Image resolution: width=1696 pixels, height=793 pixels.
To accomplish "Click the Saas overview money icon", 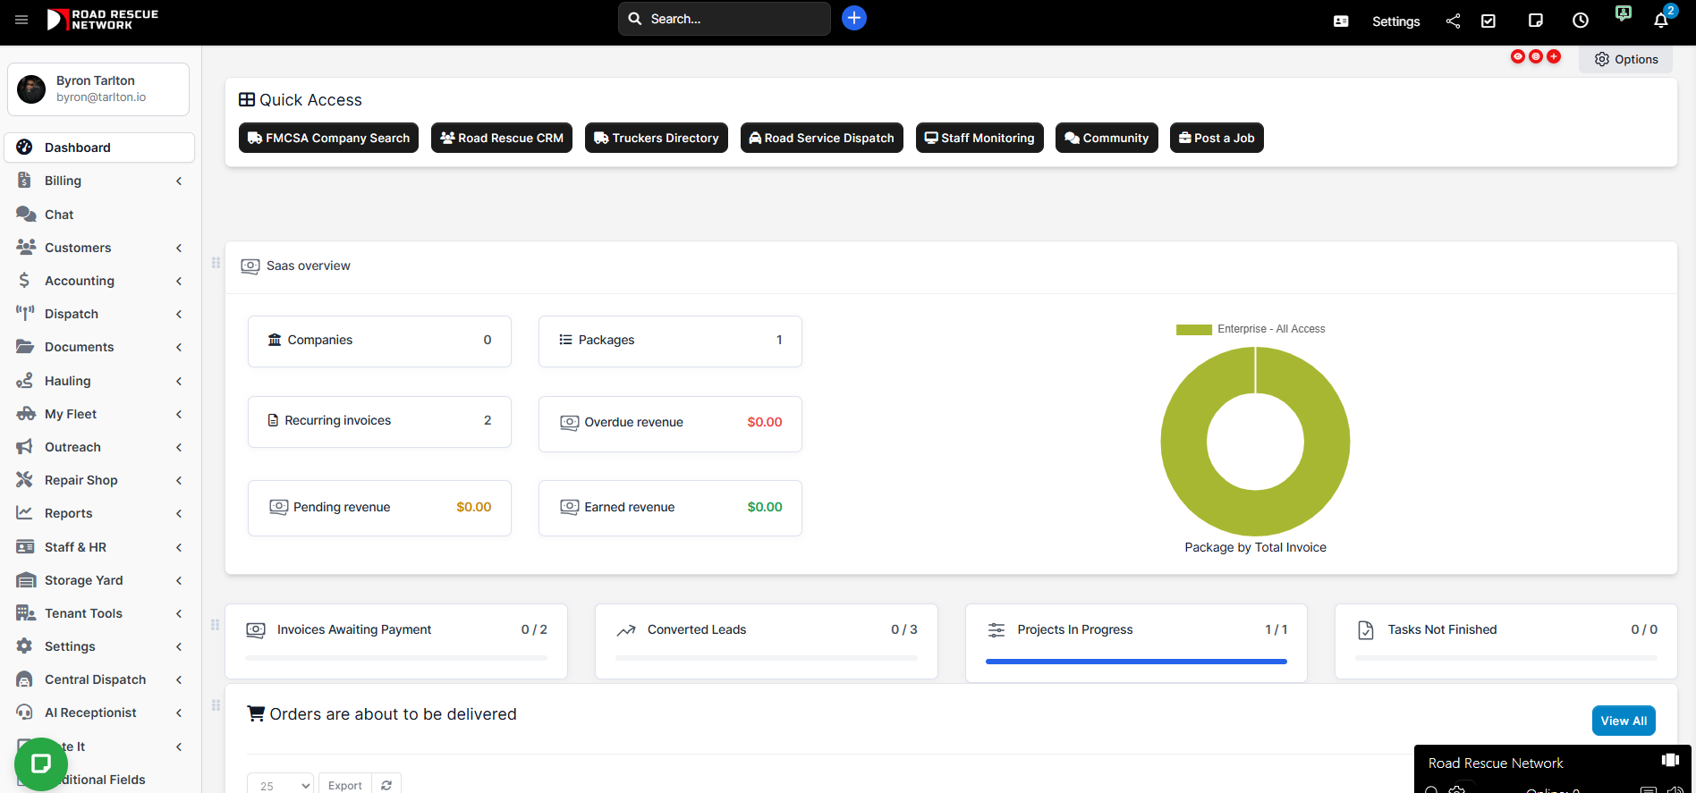I will click(x=250, y=266).
